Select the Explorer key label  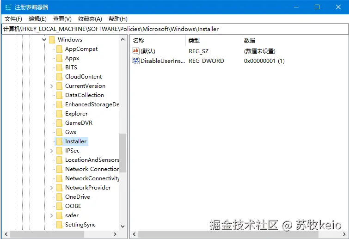coord(76,114)
